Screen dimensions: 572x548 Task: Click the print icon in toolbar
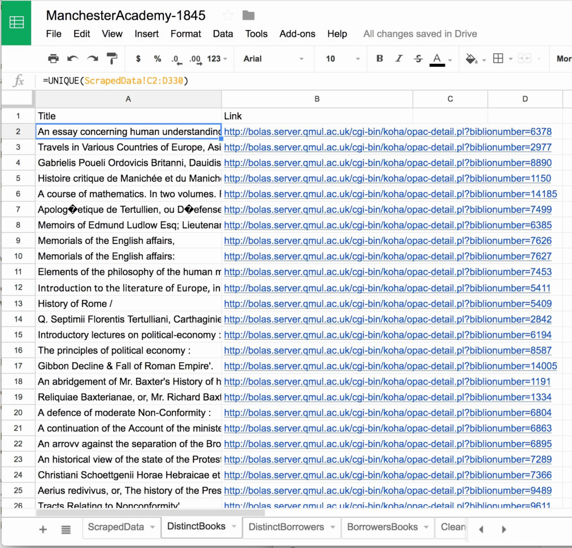pos(53,59)
